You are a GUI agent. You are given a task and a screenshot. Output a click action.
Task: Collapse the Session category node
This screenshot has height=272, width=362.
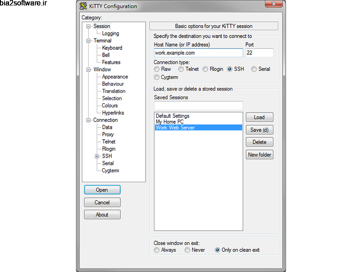pyautogui.click(x=89, y=26)
